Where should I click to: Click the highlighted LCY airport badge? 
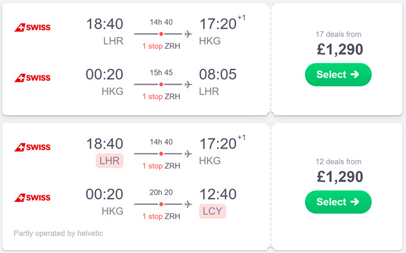tap(213, 211)
